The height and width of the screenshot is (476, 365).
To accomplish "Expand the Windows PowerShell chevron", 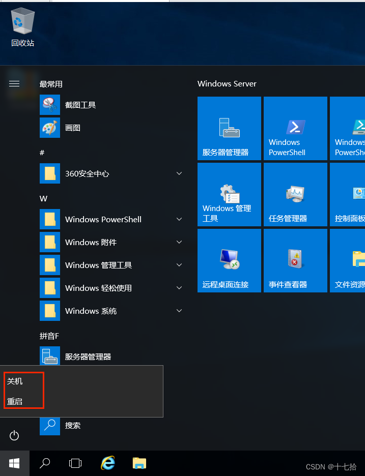I will 179,219.
